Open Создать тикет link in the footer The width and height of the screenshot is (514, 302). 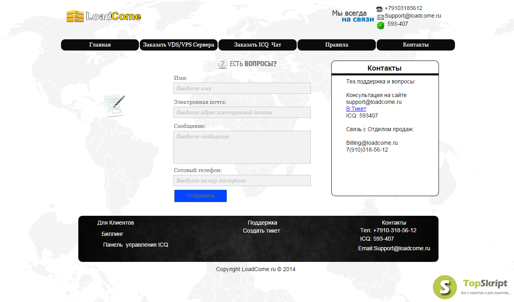click(261, 231)
